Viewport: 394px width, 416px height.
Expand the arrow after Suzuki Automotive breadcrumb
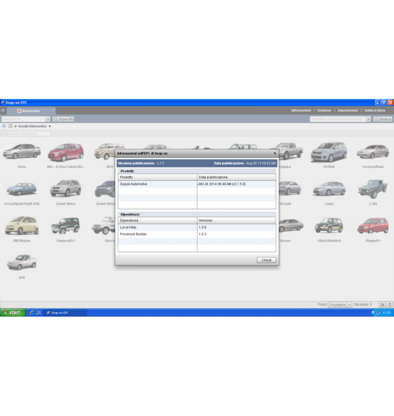pos(50,126)
